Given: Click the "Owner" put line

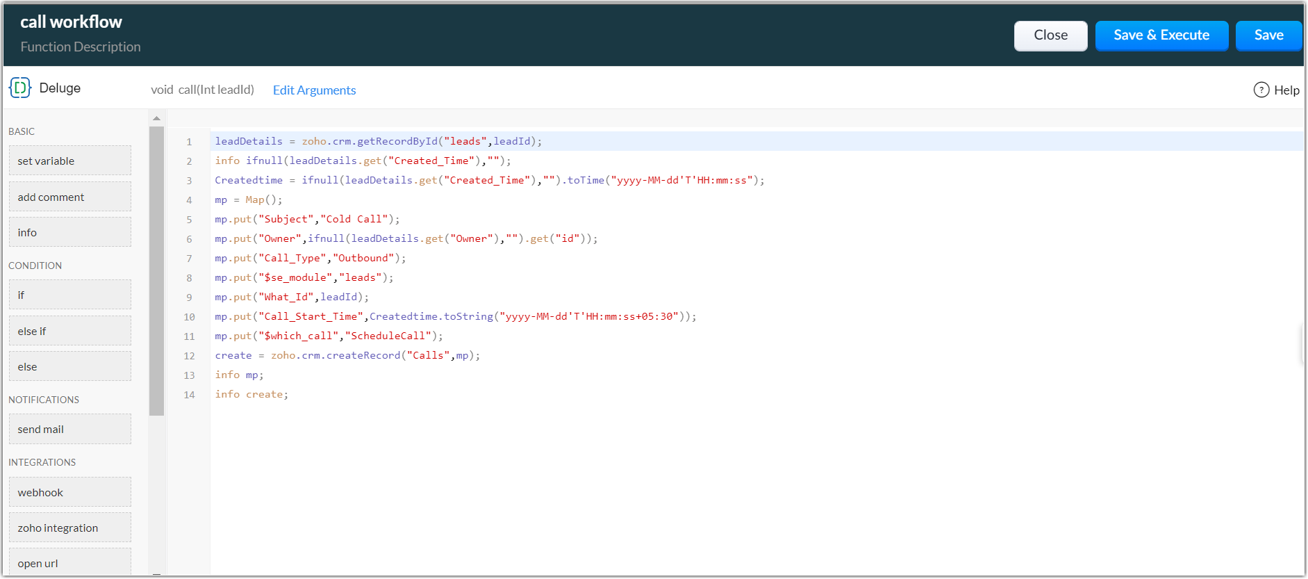Looking at the screenshot, I should click(406, 238).
